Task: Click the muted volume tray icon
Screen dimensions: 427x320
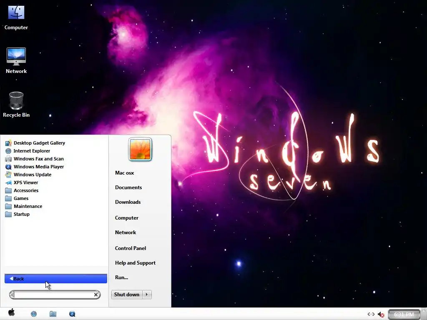Action: [x=381, y=315]
